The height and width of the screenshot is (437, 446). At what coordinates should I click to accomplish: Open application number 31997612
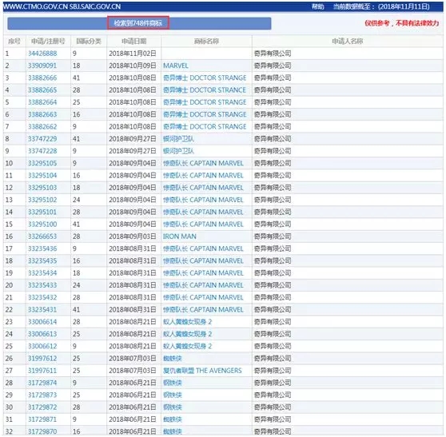[42, 359]
